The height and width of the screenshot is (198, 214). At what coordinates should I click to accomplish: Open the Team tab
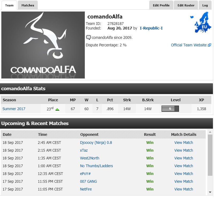(x=9, y=5)
